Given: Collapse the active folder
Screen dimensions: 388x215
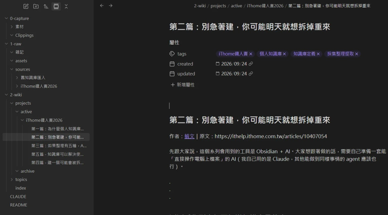Looking at the screenshot, I should point(17,111).
